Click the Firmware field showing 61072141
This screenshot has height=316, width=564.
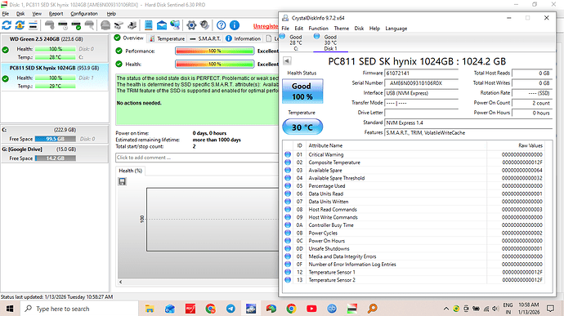[x=421, y=73]
